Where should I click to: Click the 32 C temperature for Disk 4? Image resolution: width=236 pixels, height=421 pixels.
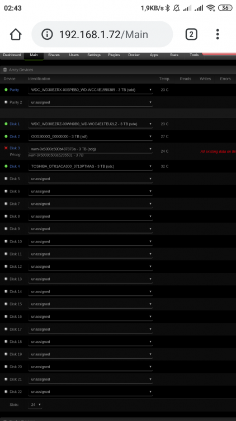point(164,166)
